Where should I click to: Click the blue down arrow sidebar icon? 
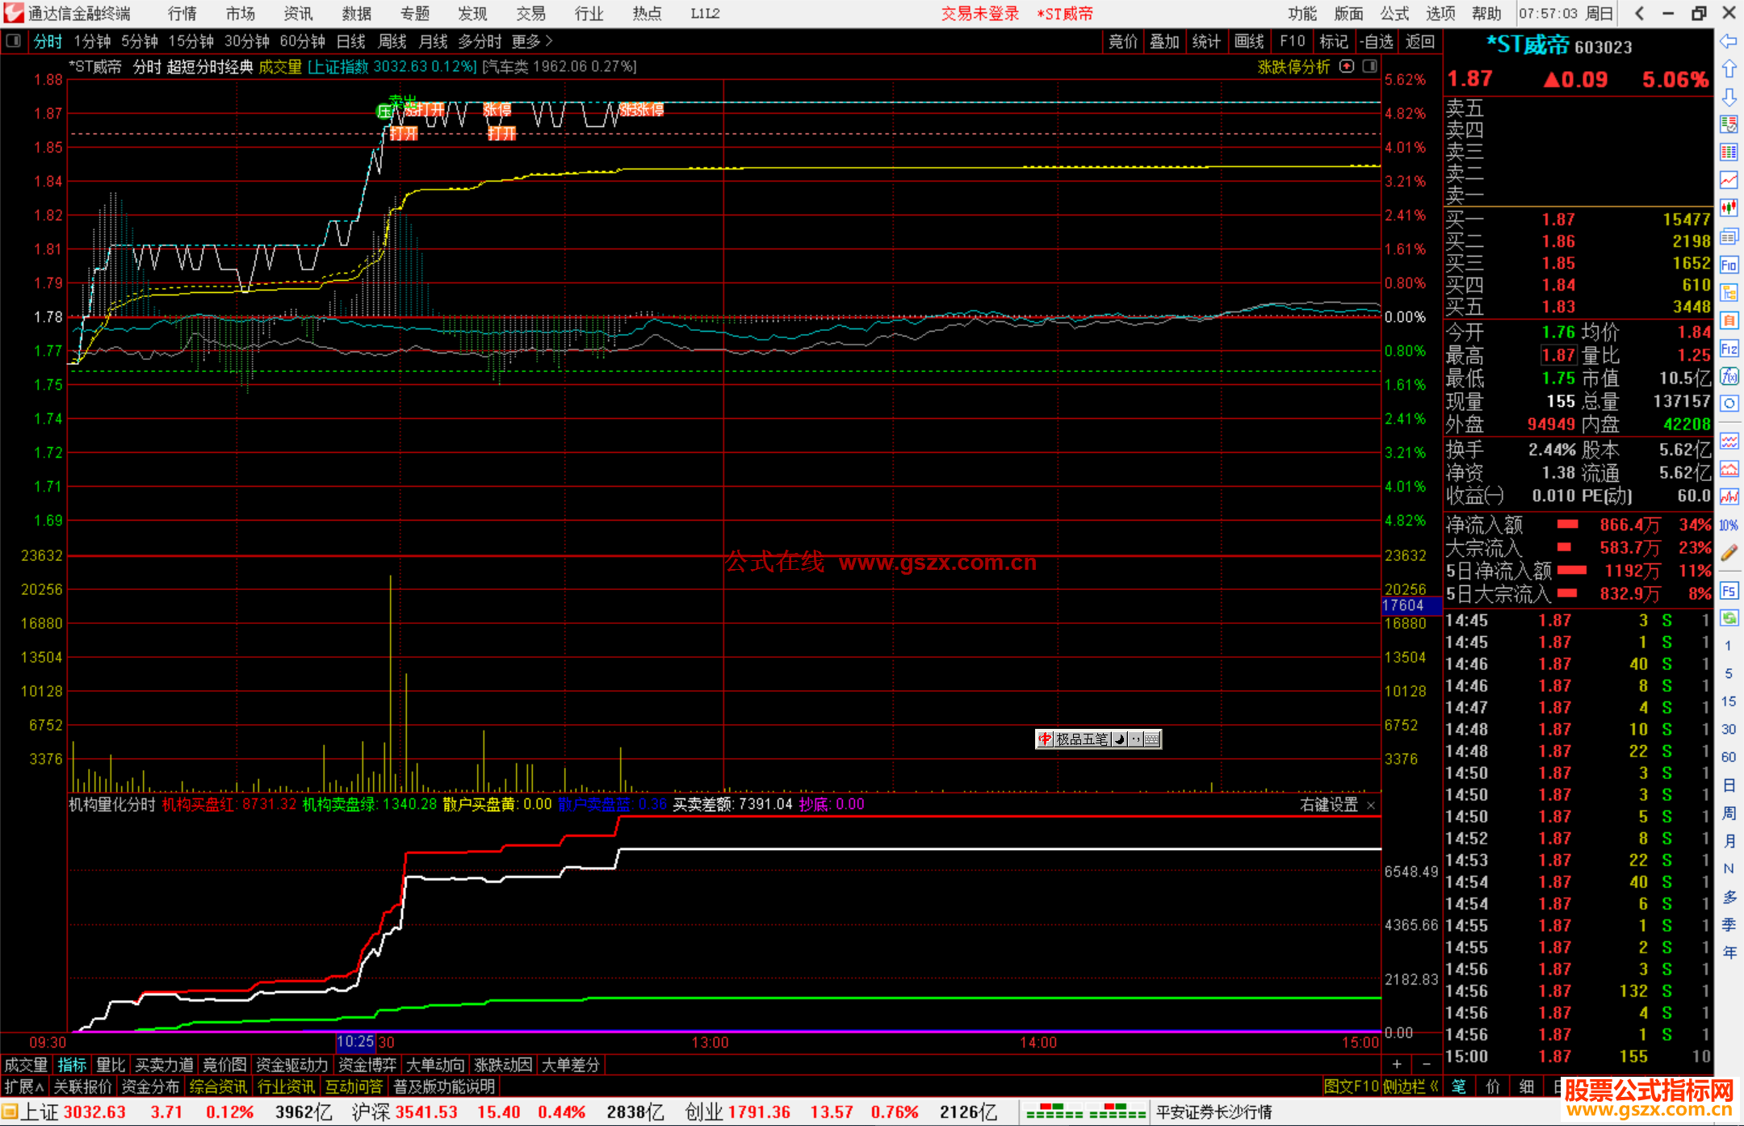click(x=1729, y=98)
